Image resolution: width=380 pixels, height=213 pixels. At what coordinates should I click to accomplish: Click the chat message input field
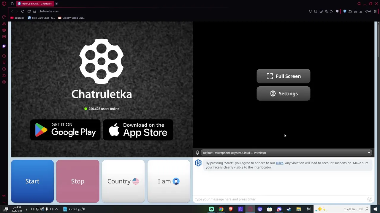point(281,199)
